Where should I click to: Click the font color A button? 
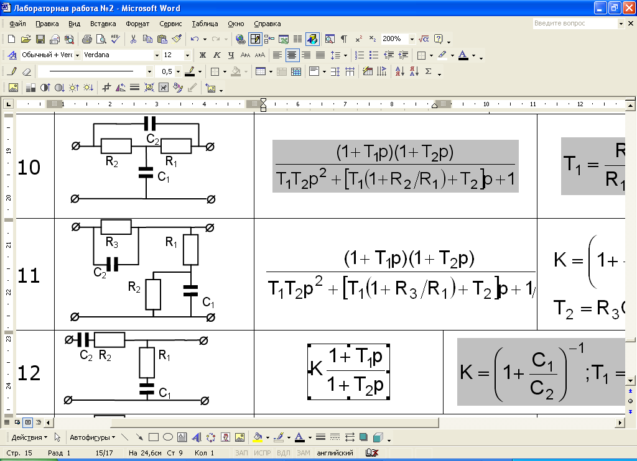tap(463, 55)
